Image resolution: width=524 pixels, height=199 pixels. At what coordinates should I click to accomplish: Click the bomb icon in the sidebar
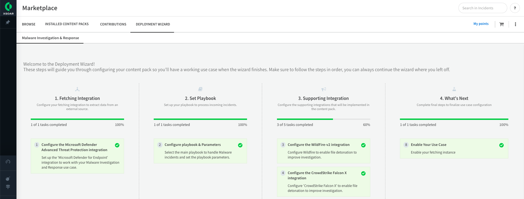click(8, 179)
